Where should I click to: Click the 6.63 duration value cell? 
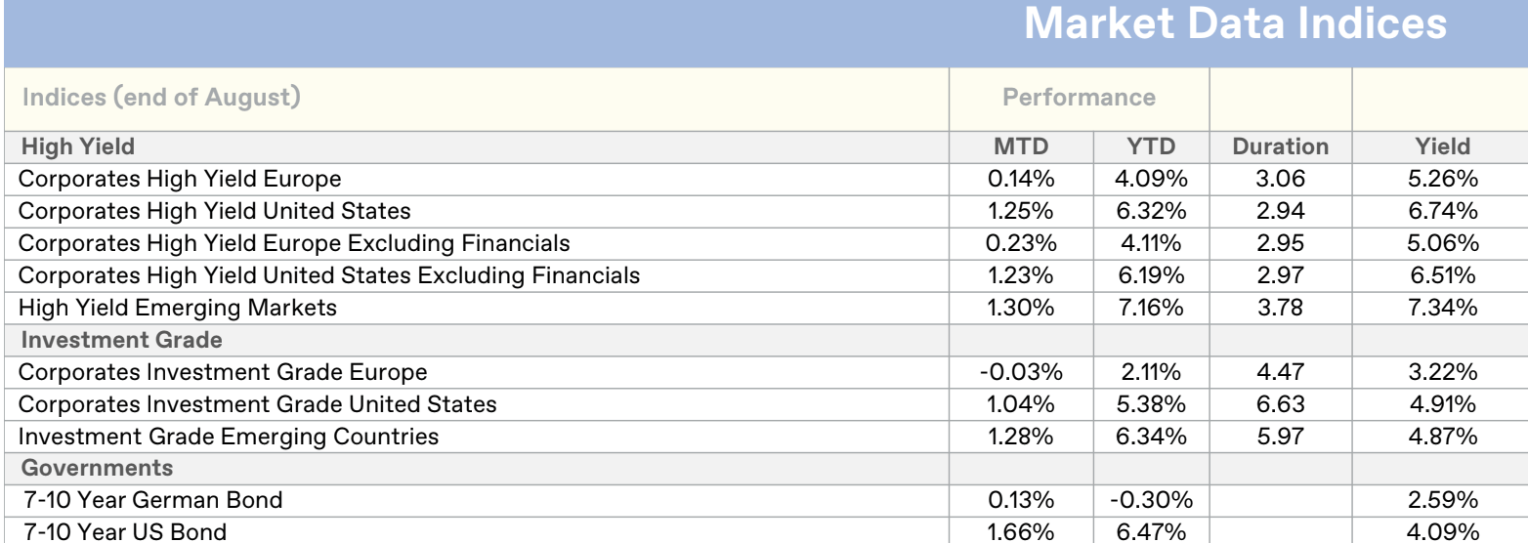pyautogui.click(x=1280, y=404)
